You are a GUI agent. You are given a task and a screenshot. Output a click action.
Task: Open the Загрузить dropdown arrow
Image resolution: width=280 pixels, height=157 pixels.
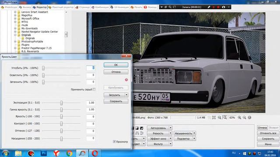[126, 95]
